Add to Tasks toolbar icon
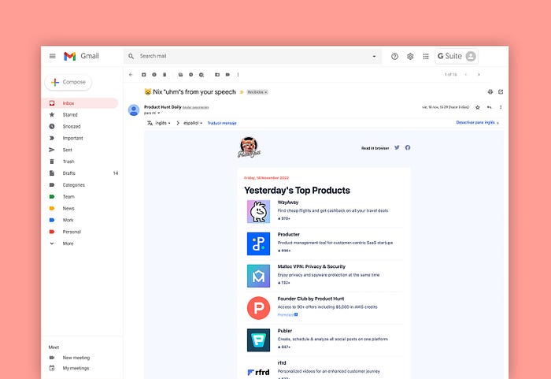 (202, 75)
